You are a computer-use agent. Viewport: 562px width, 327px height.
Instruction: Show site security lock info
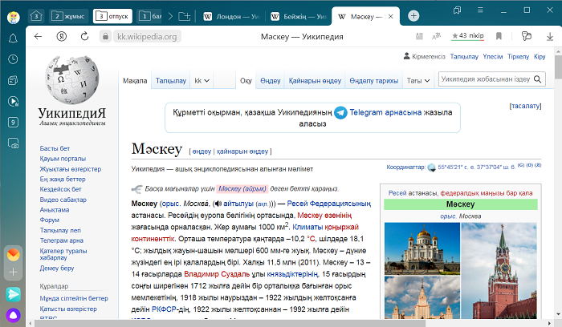105,36
